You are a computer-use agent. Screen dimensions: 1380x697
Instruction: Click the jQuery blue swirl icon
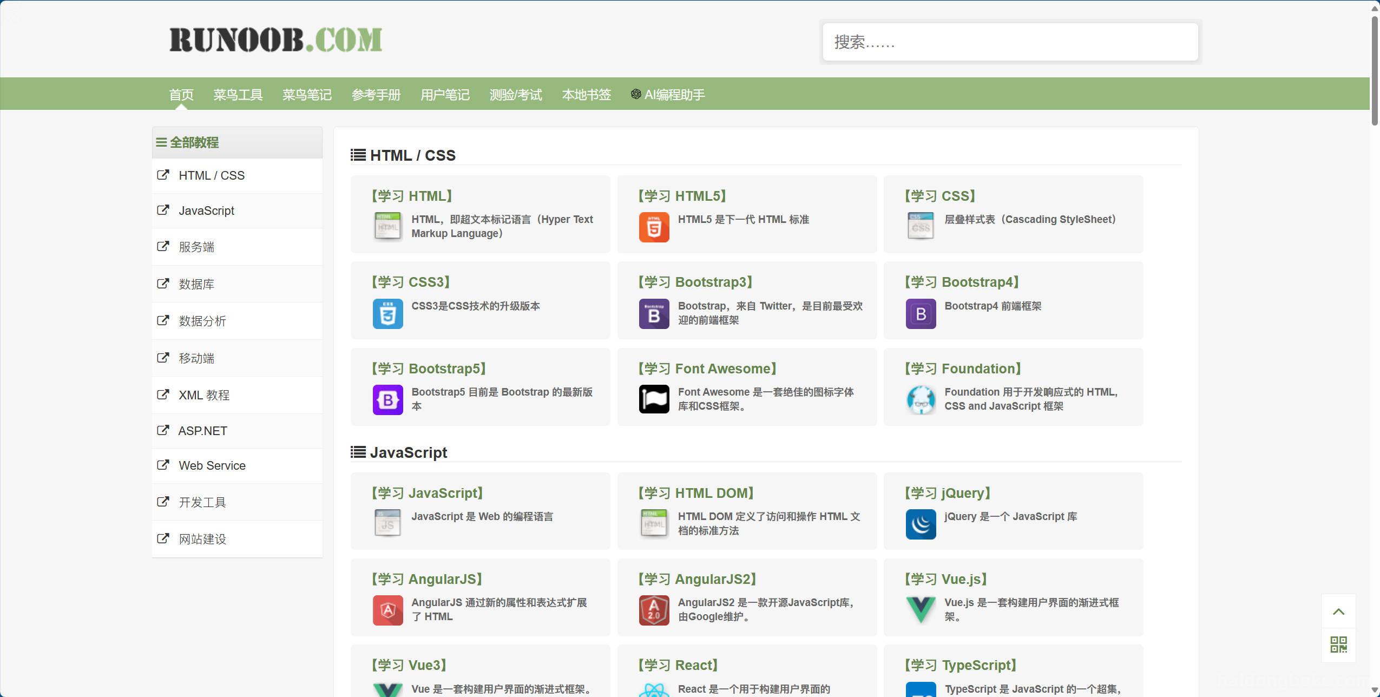(921, 524)
